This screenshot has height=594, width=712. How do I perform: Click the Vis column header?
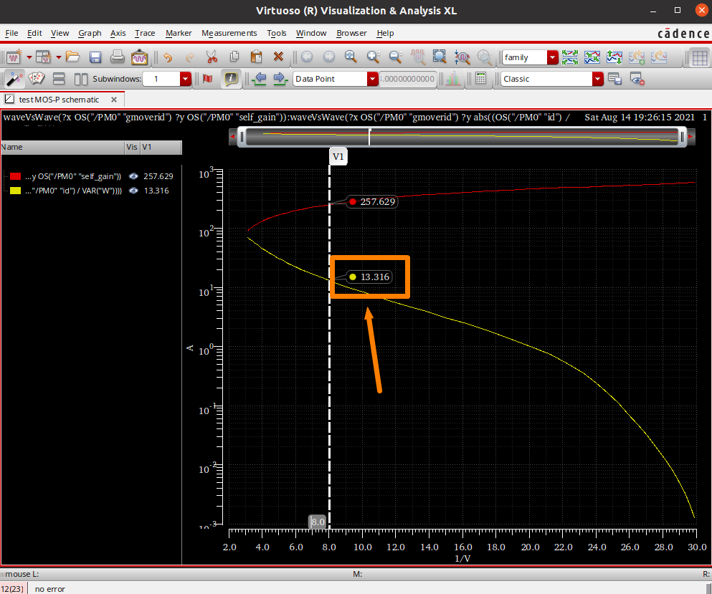[x=132, y=147]
